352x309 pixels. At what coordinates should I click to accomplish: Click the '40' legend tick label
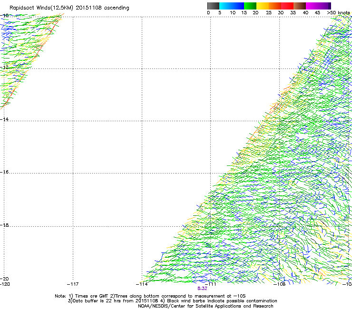(305, 13)
